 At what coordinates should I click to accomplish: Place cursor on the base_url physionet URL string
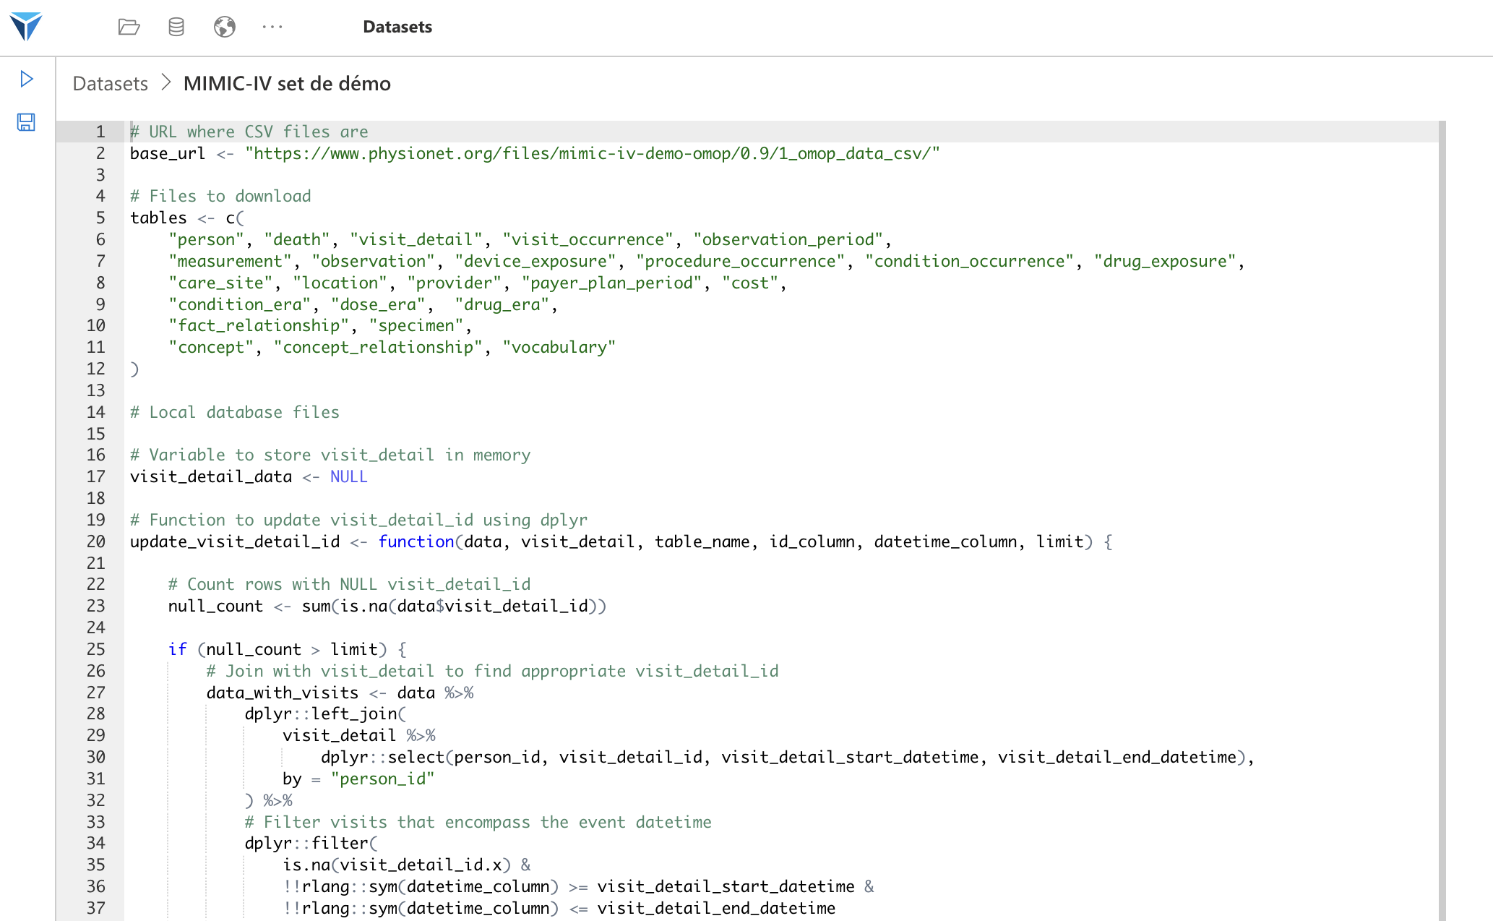point(593,153)
